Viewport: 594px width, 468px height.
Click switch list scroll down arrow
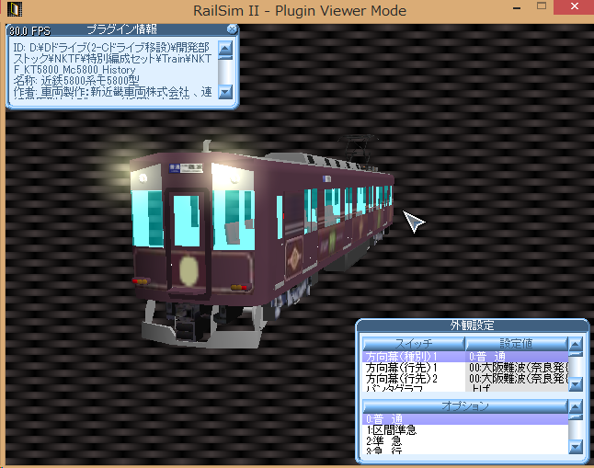[576, 384]
